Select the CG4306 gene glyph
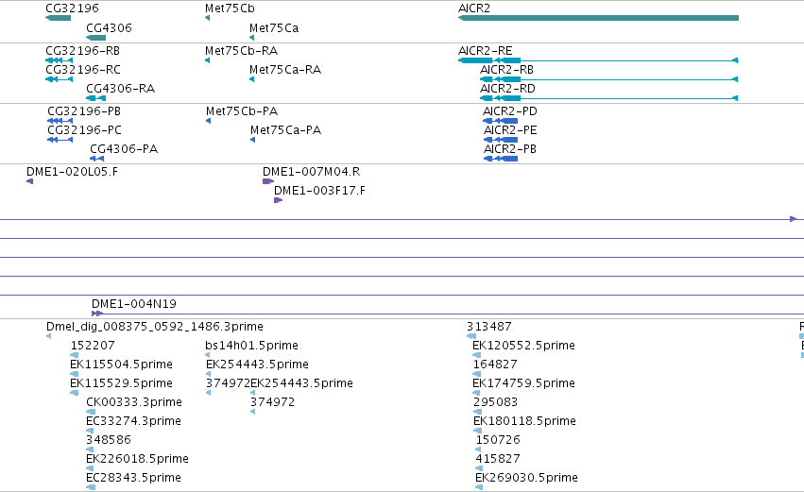This screenshot has height=492, width=804. 95,38
